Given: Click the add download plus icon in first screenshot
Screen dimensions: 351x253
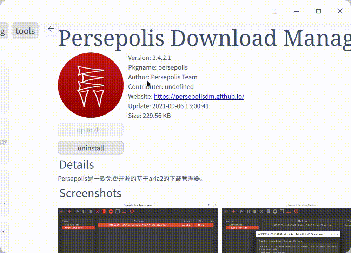Looking at the screenshot, I should (69, 211).
